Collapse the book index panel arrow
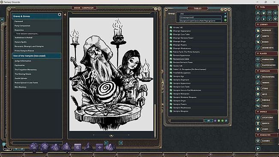 click(x=65, y=15)
